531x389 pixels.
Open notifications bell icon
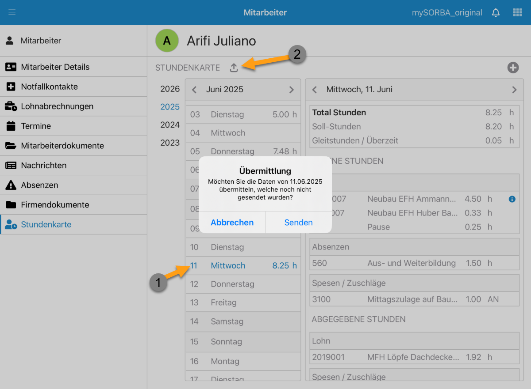pos(496,13)
